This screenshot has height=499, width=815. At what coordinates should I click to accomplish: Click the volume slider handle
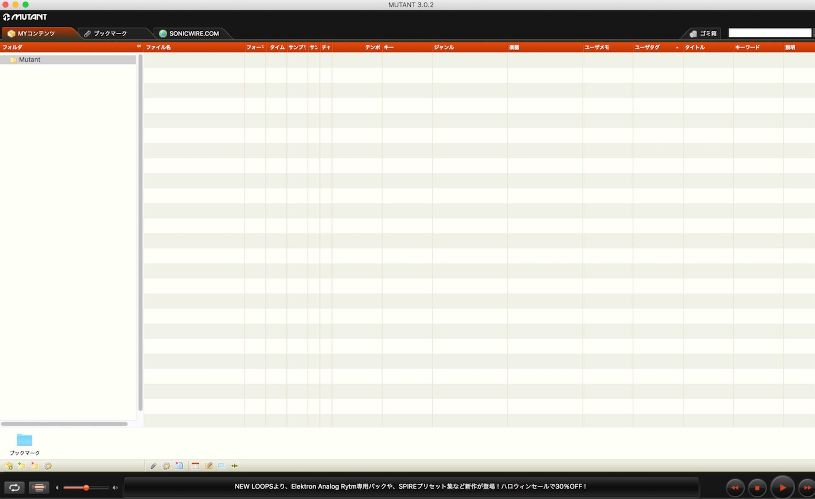tap(86, 487)
